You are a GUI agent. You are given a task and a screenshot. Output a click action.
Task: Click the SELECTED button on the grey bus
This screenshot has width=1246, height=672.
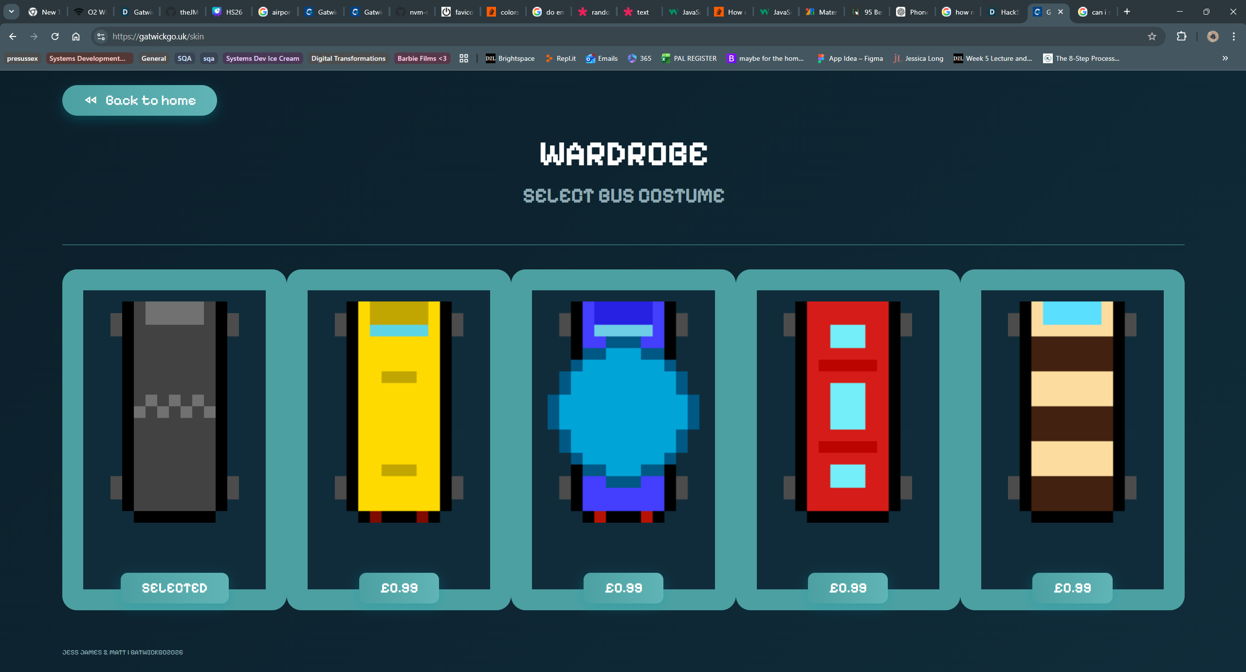click(x=174, y=588)
